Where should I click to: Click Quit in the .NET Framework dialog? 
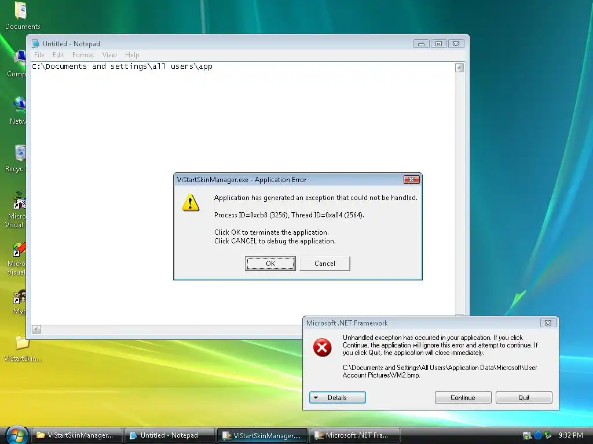tap(524, 398)
